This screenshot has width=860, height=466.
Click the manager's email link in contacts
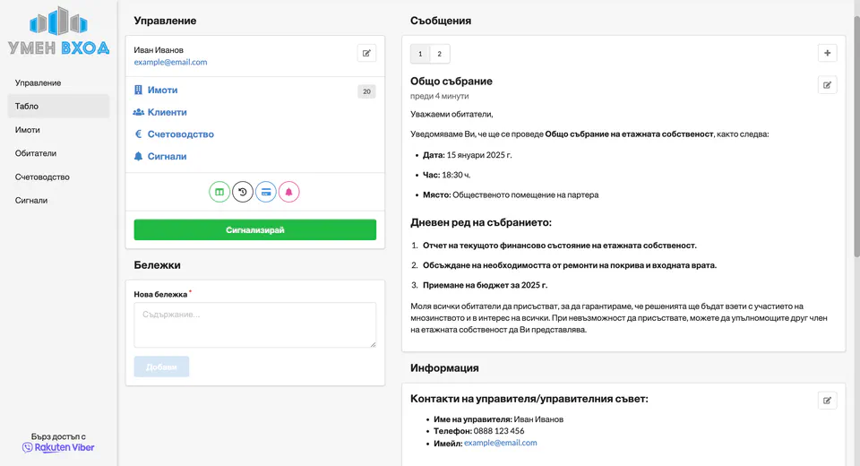click(500, 443)
